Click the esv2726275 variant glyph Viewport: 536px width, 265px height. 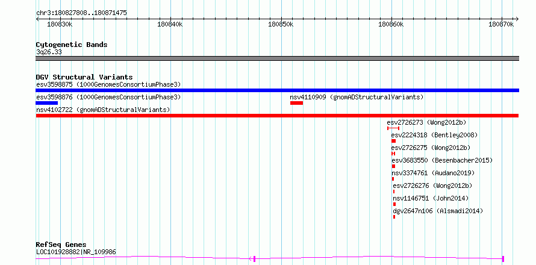click(393, 154)
